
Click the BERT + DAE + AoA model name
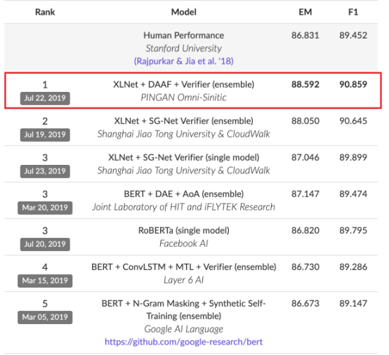[183, 194]
